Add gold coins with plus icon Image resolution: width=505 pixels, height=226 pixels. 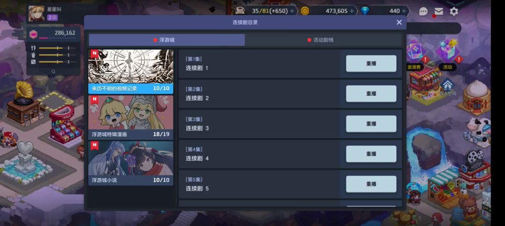pos(352,11)
